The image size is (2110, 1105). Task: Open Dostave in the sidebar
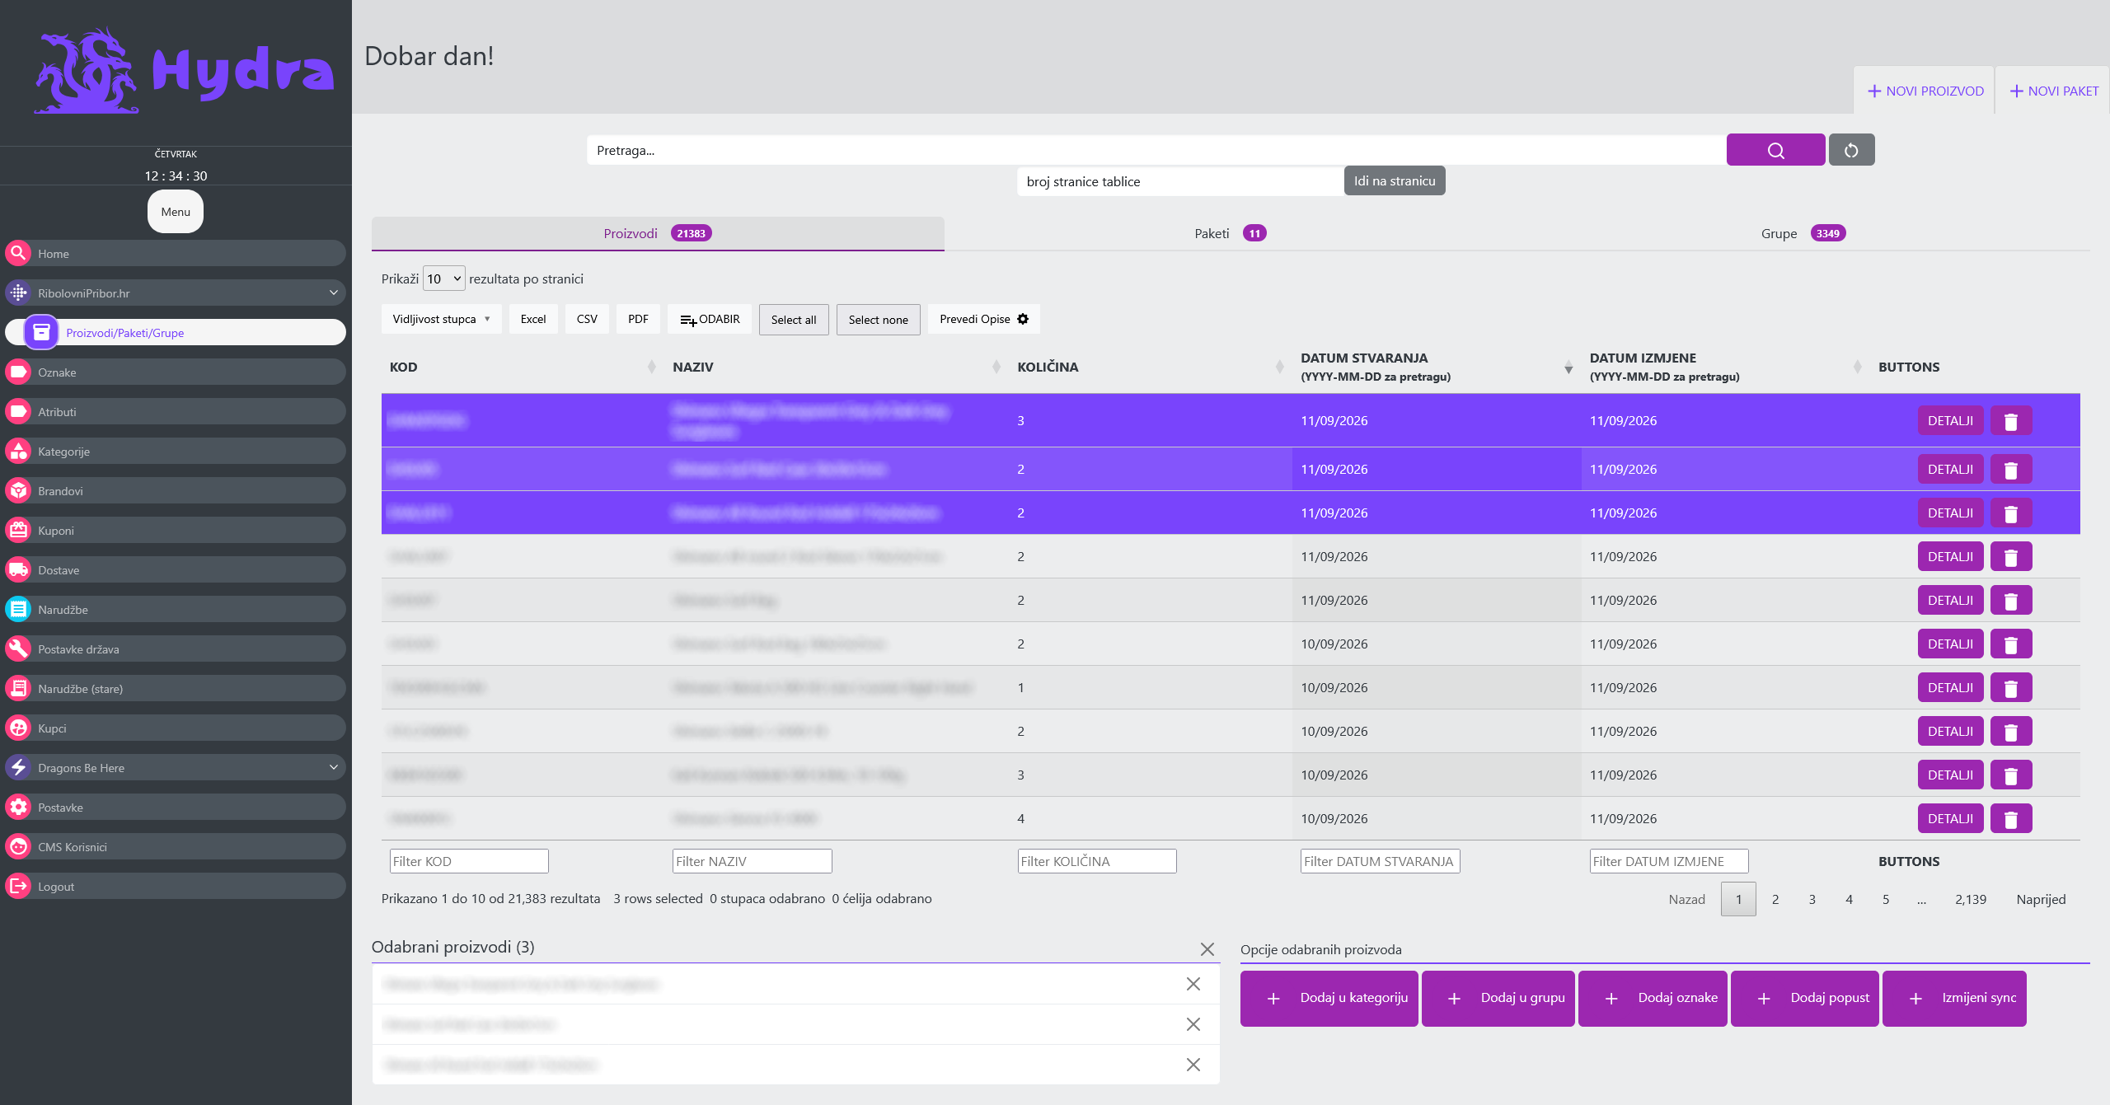tap(176, 570)
